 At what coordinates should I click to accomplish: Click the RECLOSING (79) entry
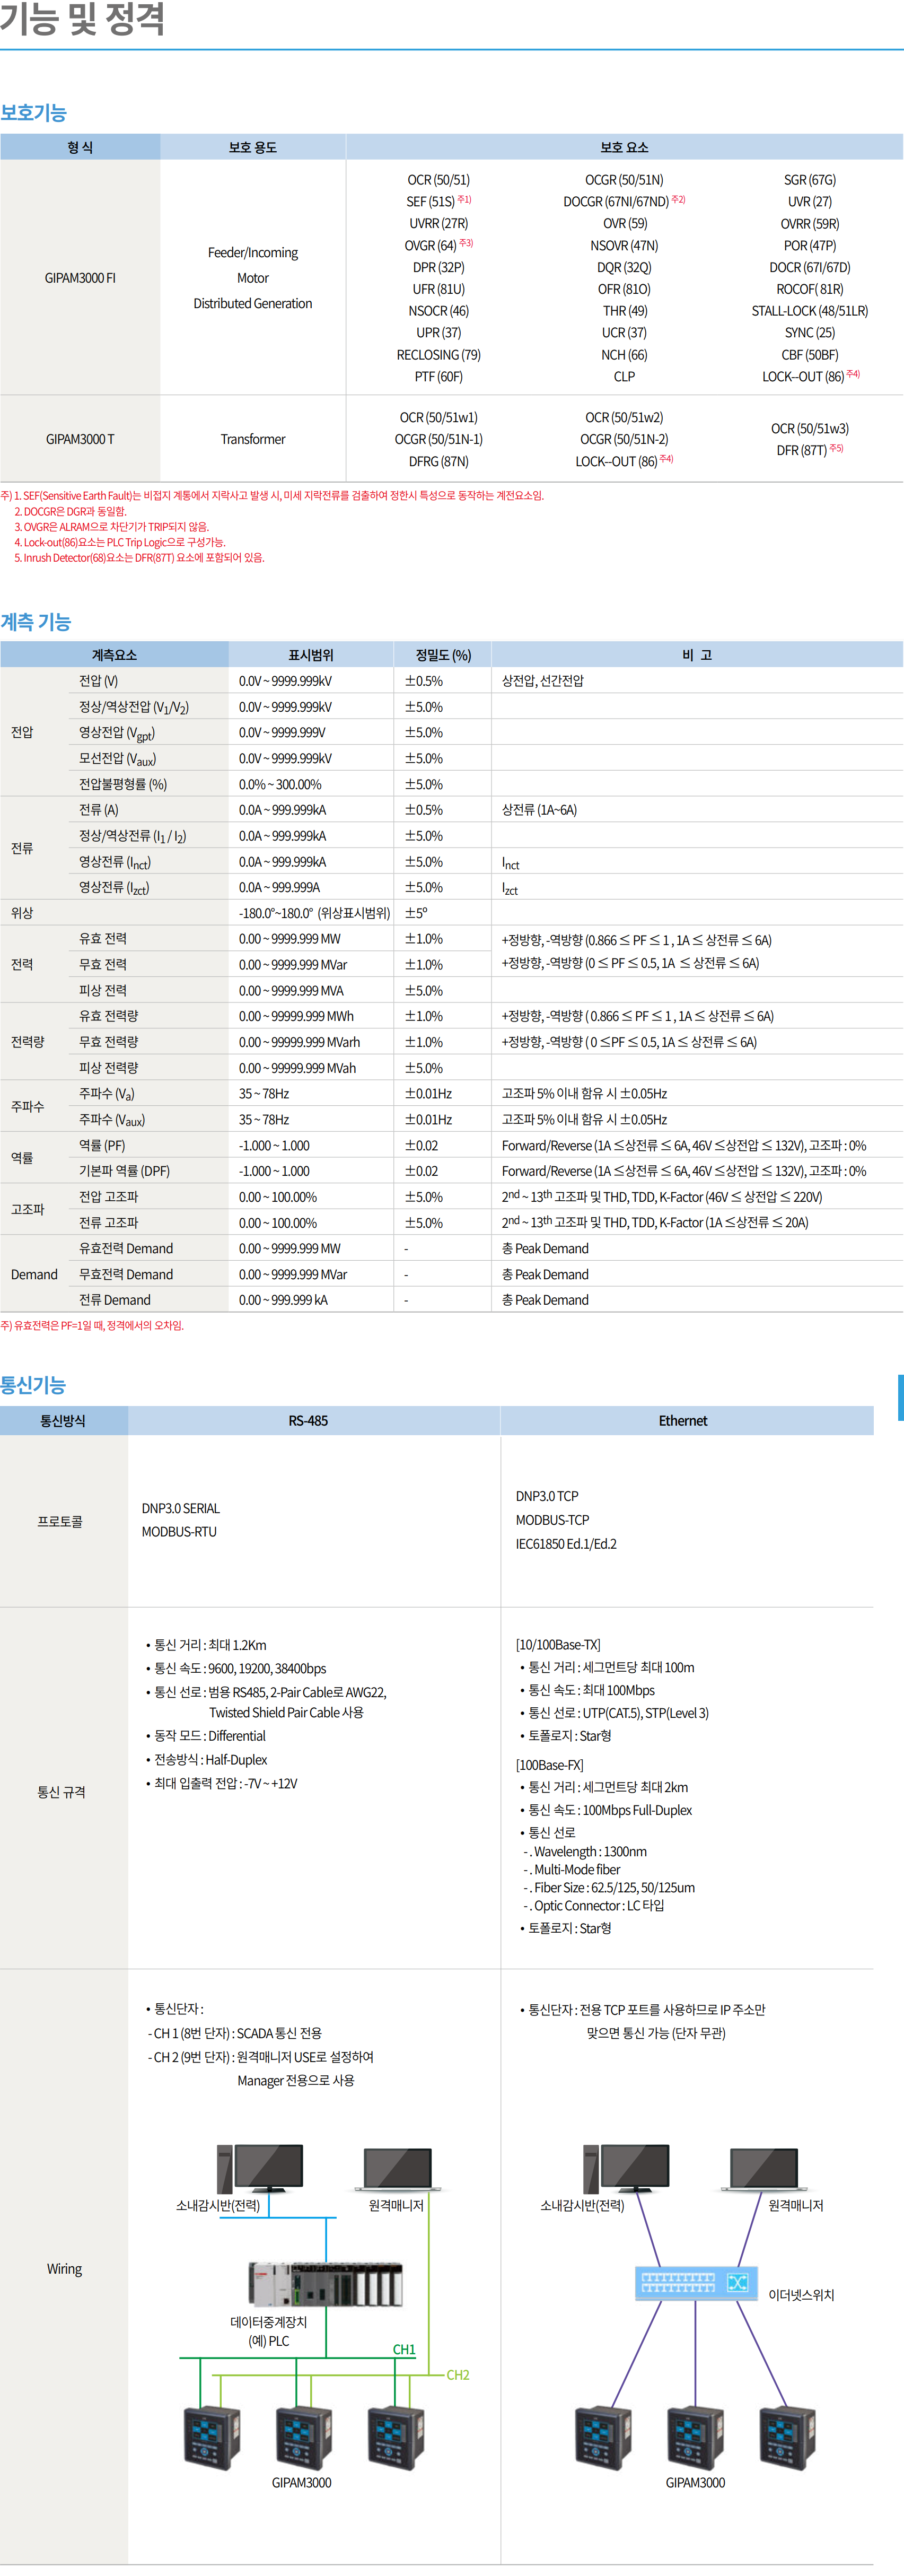pyautogui.click(x=438, y=354)
